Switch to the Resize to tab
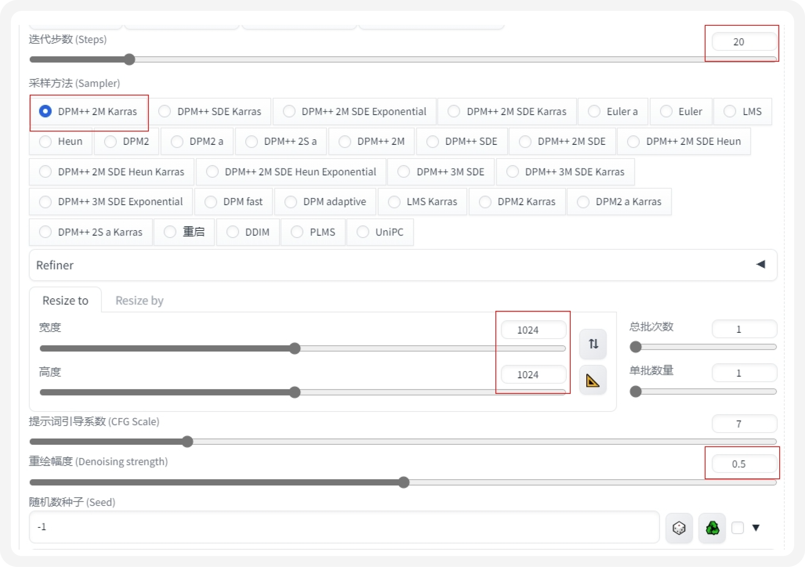 [x=65, y=300]
